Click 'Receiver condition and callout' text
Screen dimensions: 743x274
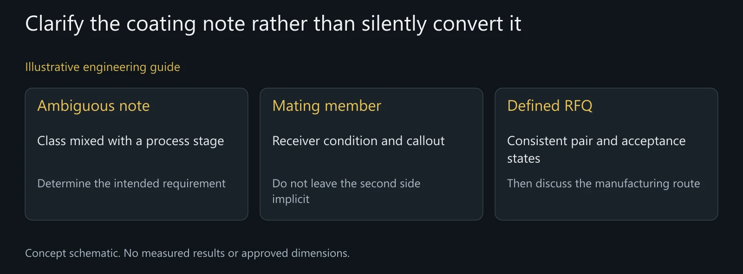click(358, 141)
